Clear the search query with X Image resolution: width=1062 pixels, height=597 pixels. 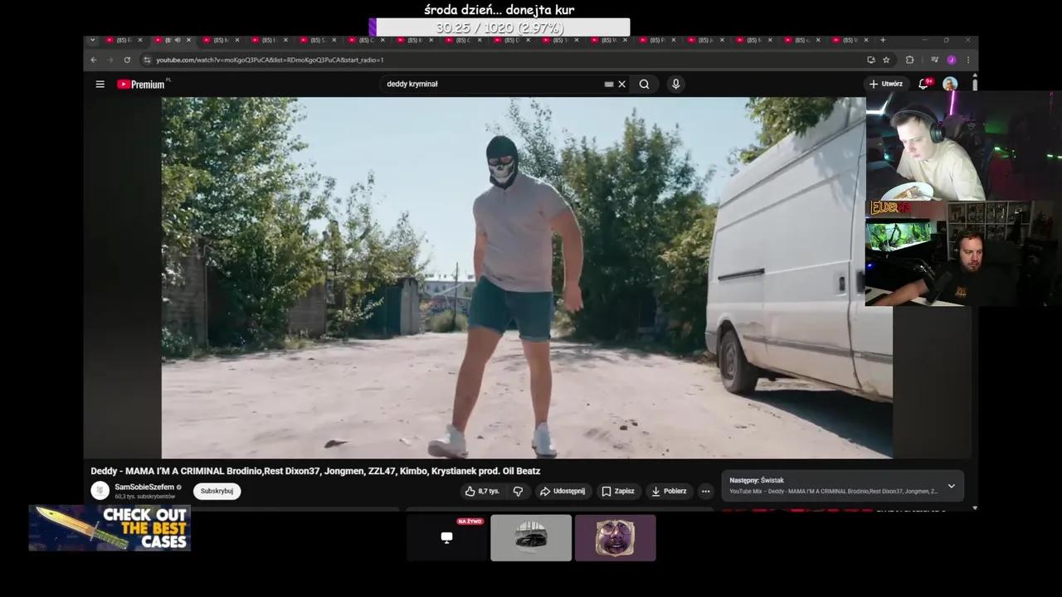(621, 84)
